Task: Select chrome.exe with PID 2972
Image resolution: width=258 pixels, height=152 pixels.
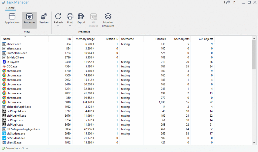Action: (x=108, y=80)
